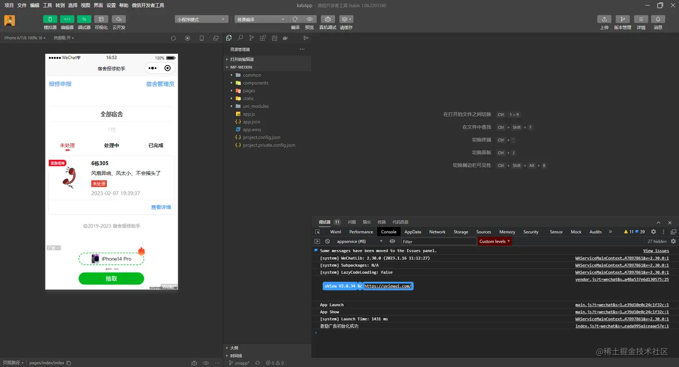Start real-device debugging
Image resolution: width=679 pixels, height=367 pixels.
[328, 19]
